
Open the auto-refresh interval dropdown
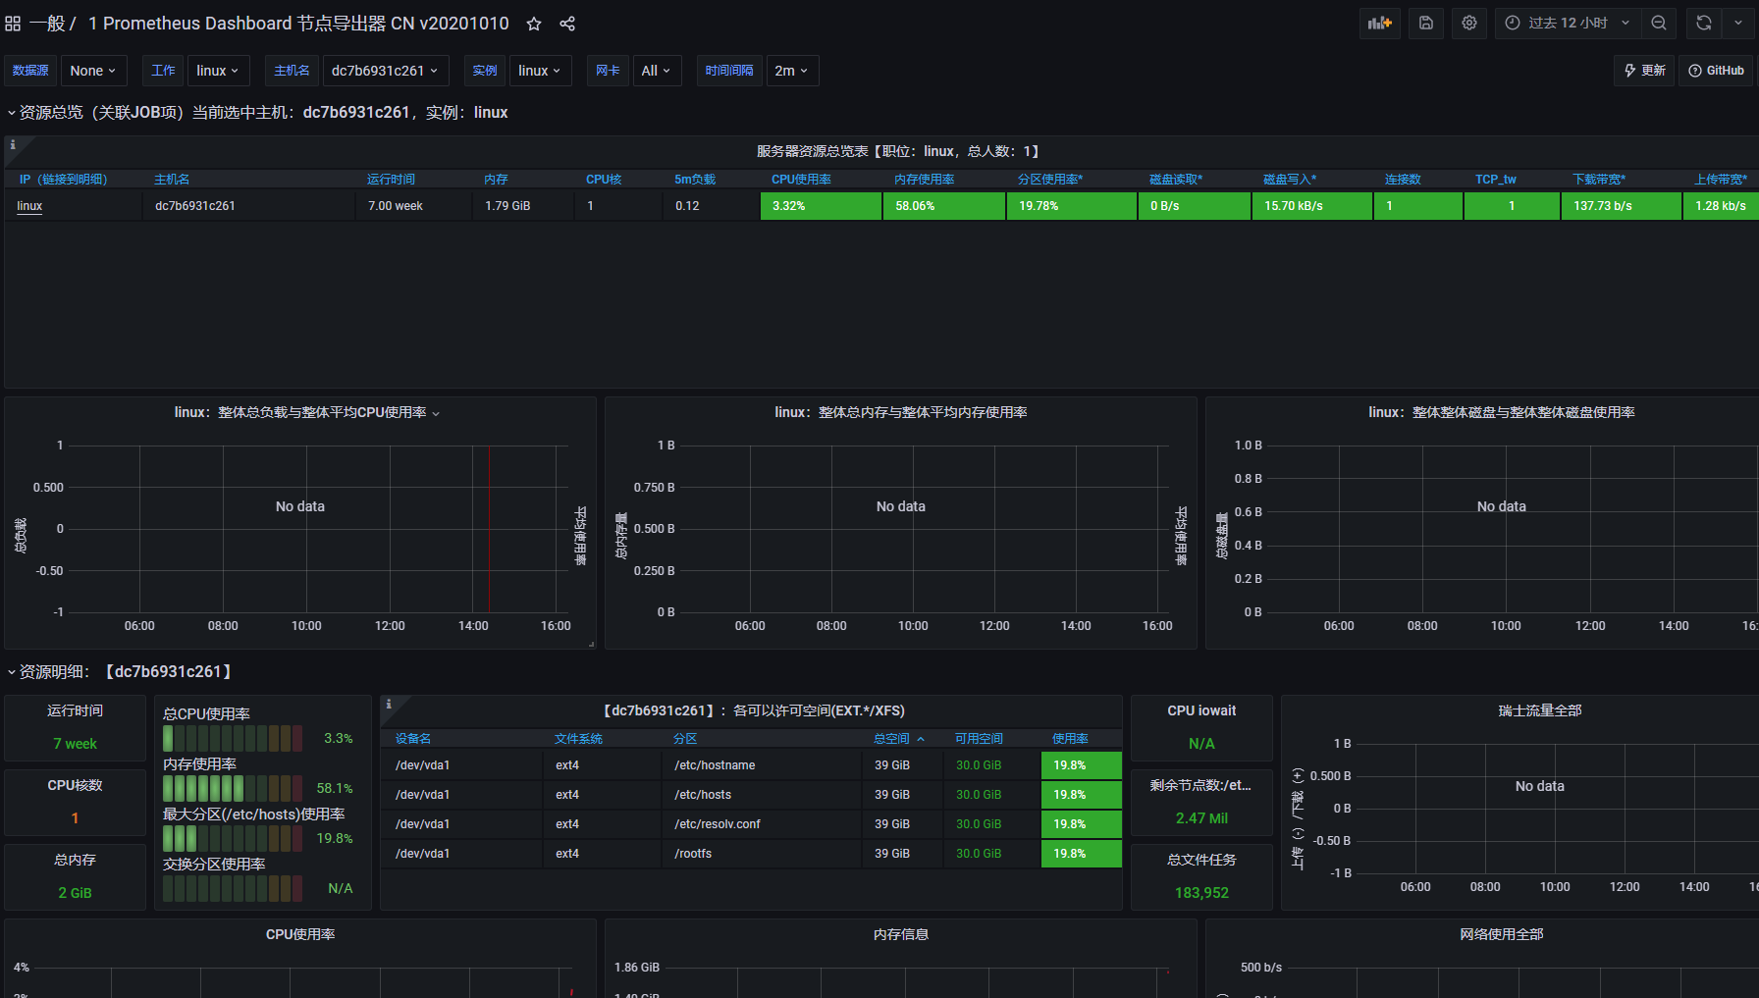pyautogui.click(x=1738, y=23)
